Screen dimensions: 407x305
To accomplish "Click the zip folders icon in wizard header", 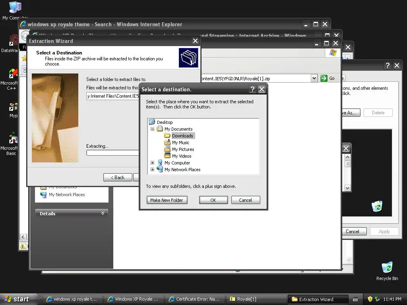I will [x=188, y=58].
